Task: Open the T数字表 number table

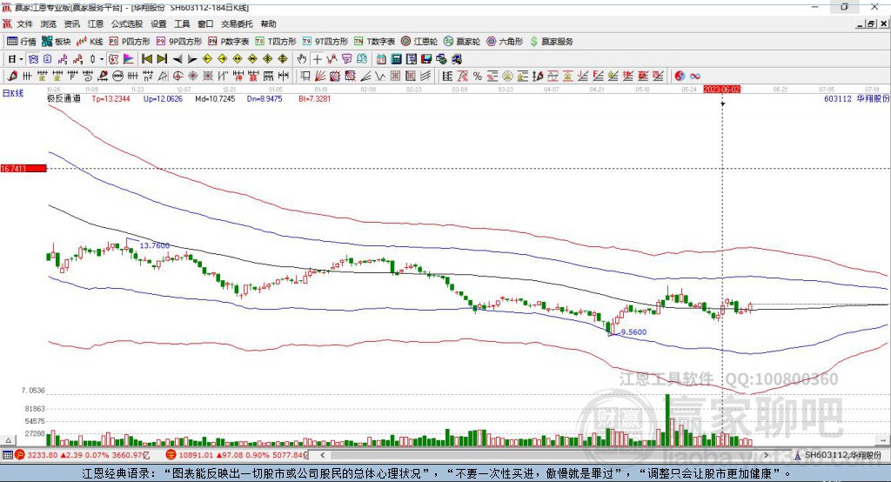Action: click(374, 42)
